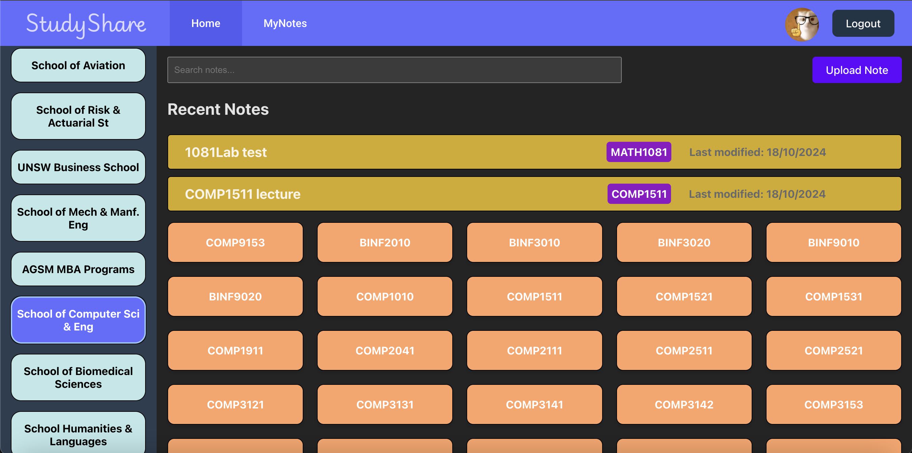This screenshot has width=912, height=453.
Task: Open the COMP2041 course tile
Action: [385, 351]
